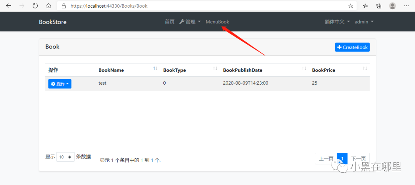Reload the page with refresh icon
The image size is (415, 185).
pos(35,6)
